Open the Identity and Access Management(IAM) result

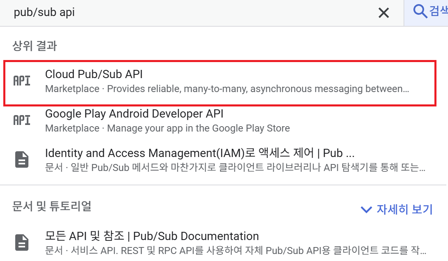click(199, 153)
